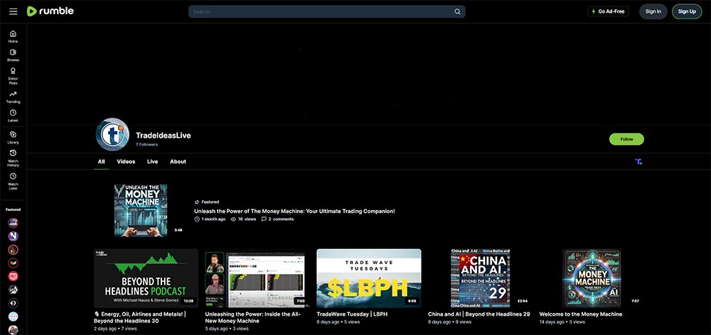Go to Home in sidebar
Viewport: 711px width, 335px height.
13,36
